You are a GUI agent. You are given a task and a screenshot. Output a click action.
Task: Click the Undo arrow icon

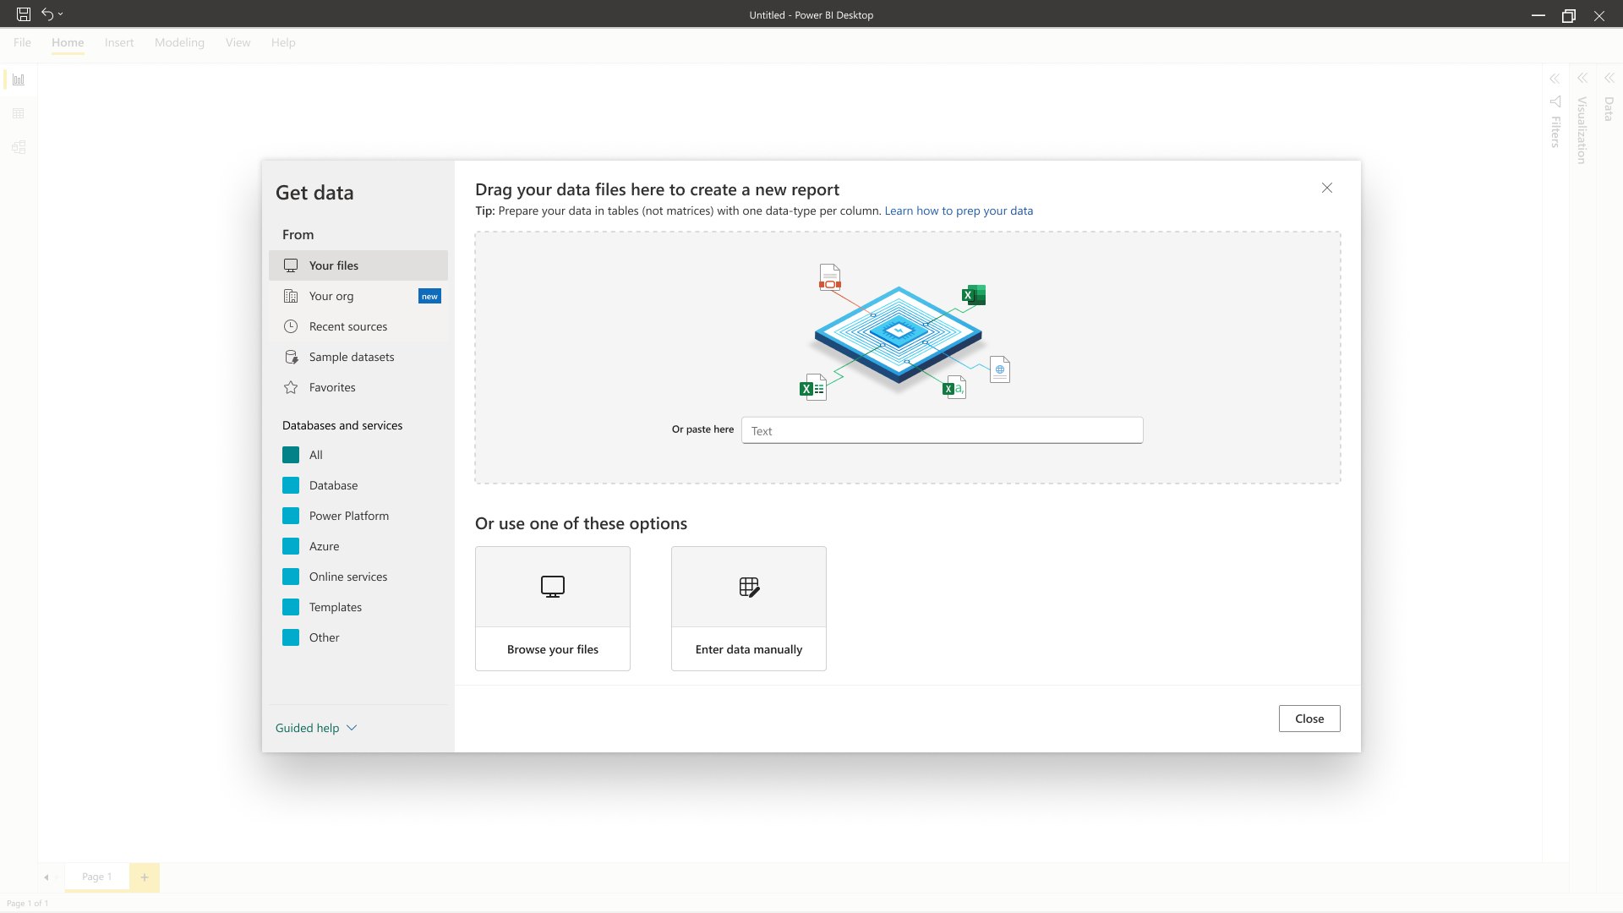click(x=47, y=14)
